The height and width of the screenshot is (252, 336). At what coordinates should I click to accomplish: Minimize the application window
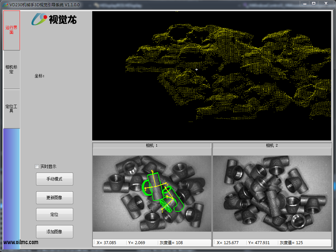[304, 3]
